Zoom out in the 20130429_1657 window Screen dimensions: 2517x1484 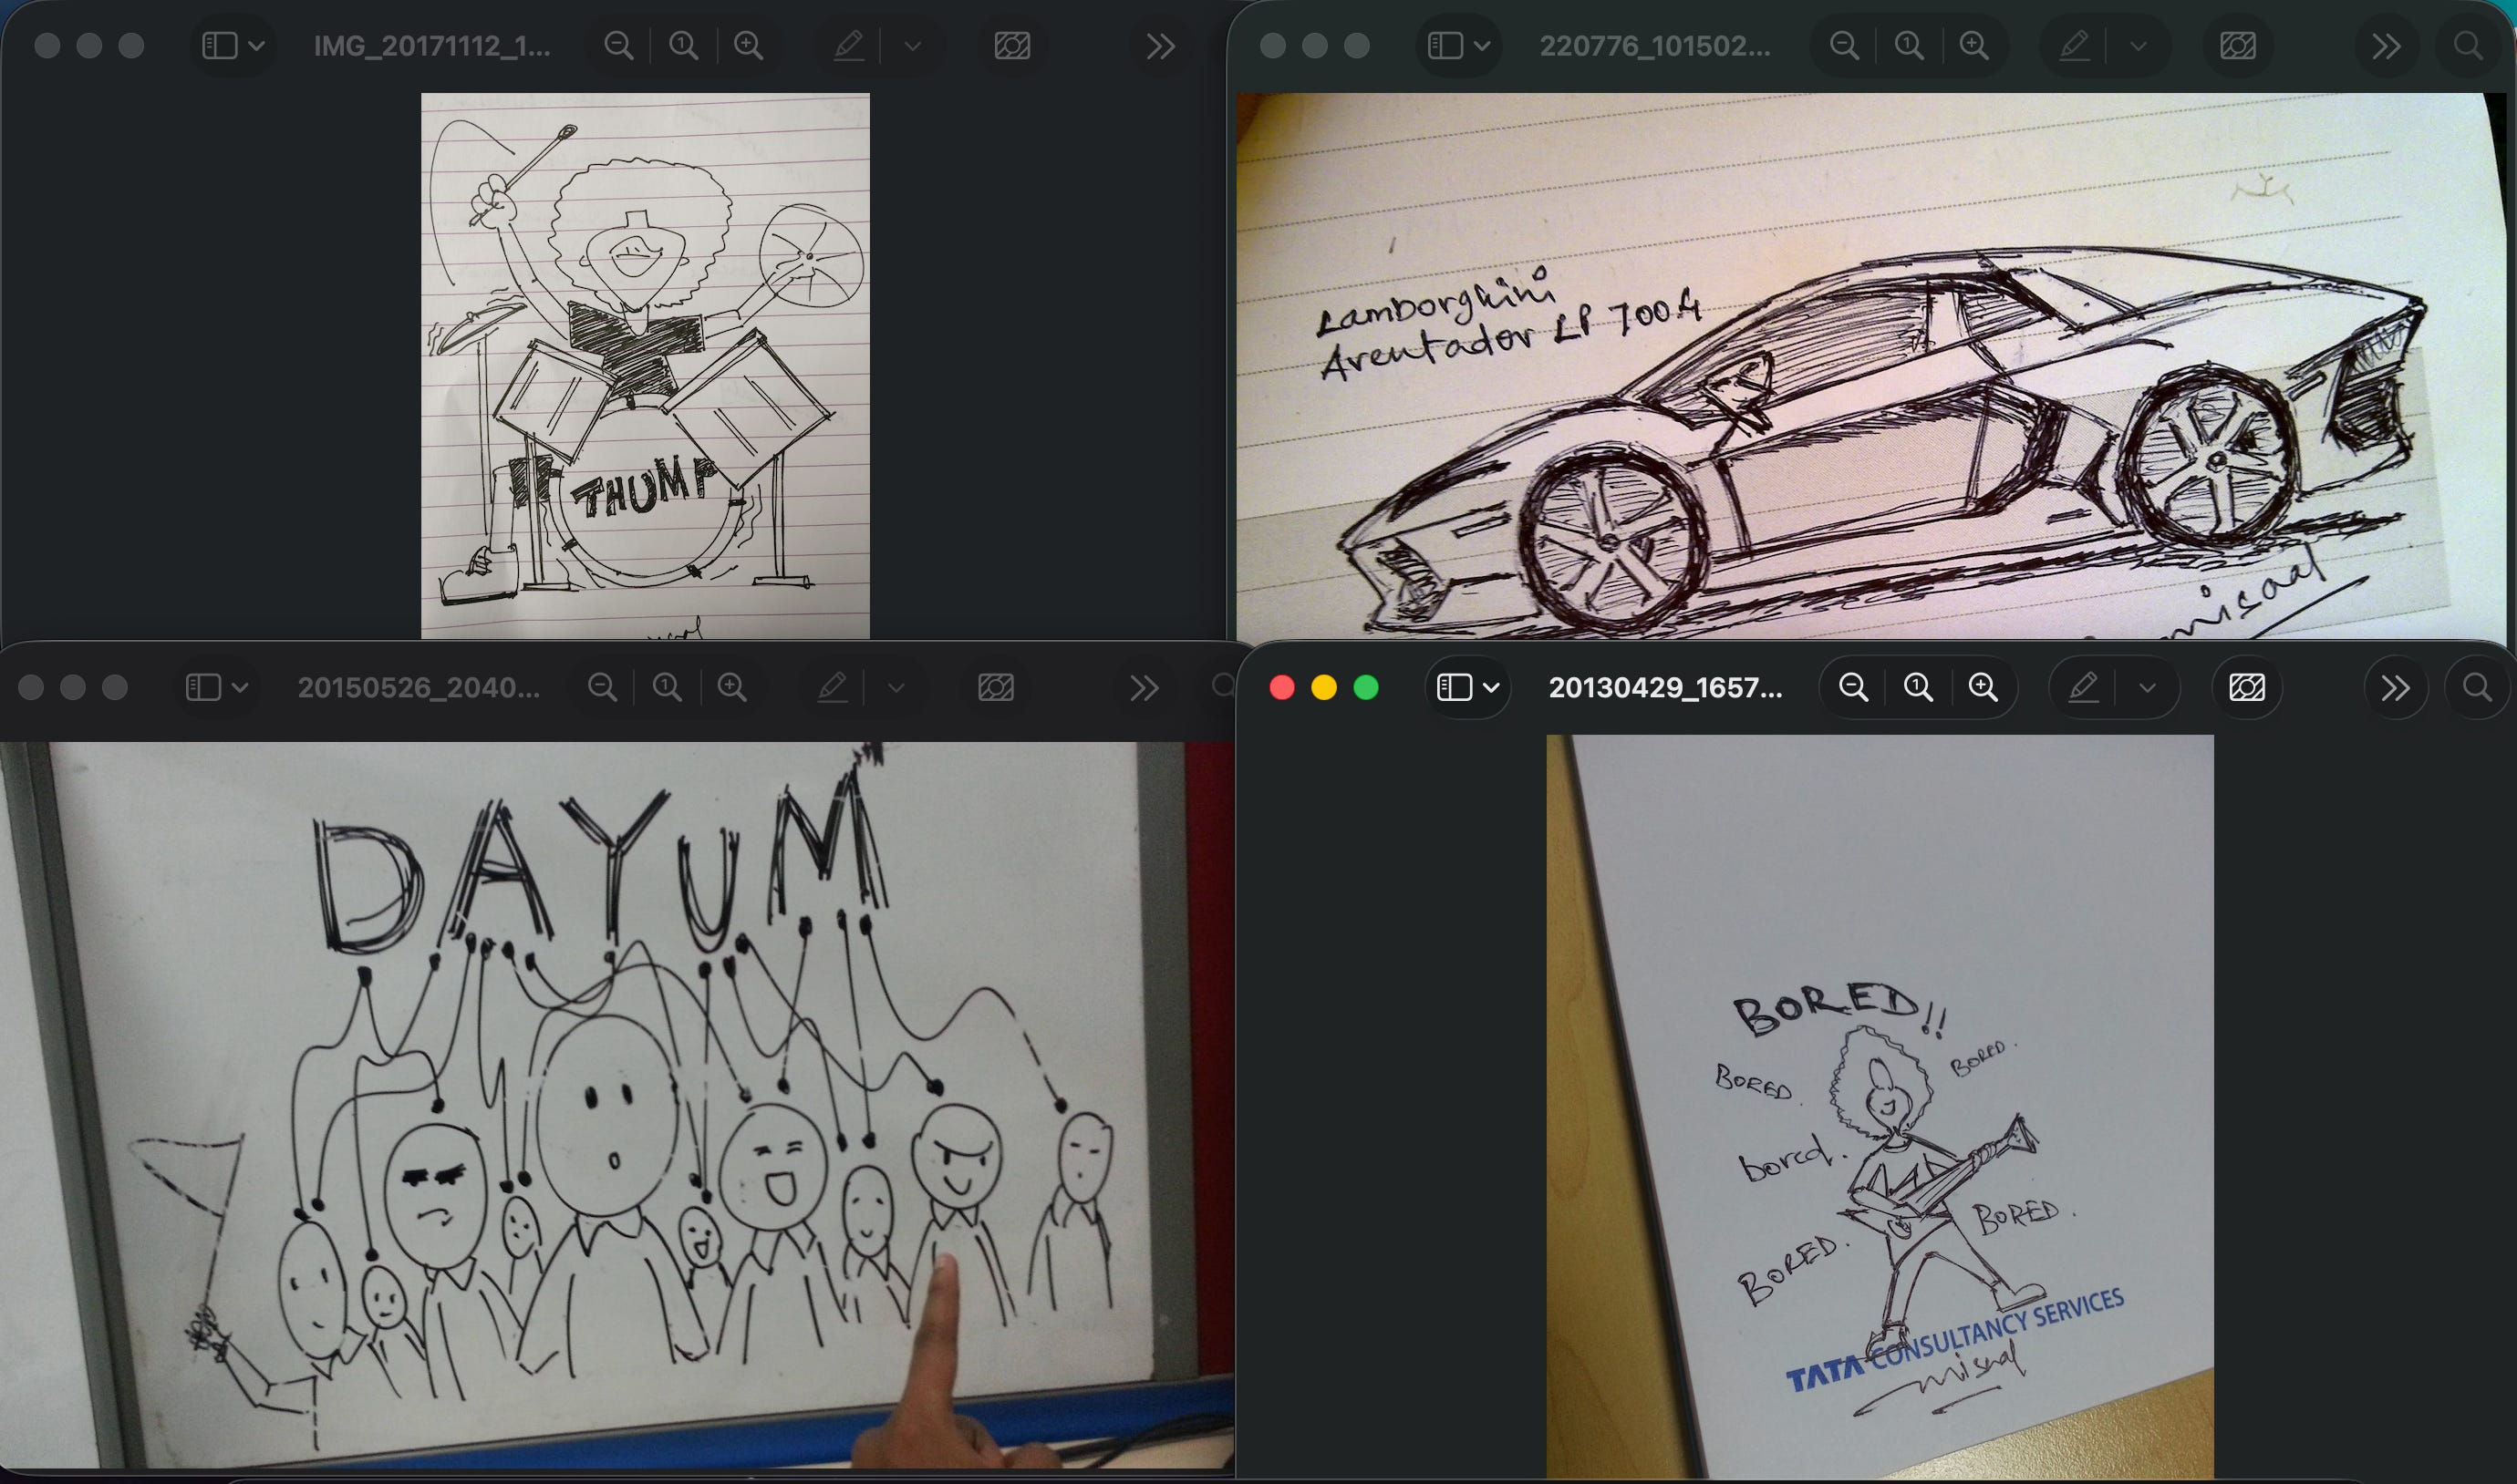(x=1853, y=688)
